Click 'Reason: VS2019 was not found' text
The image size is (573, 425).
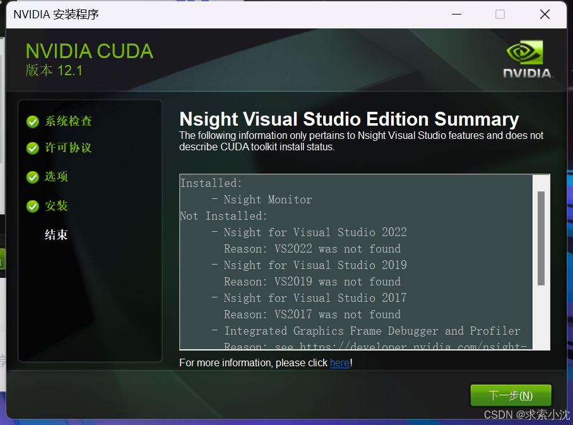(312, 282)
